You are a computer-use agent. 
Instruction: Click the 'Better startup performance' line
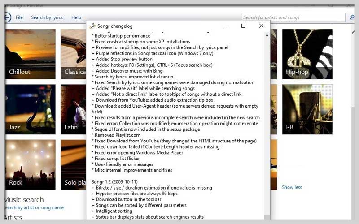(121, 36)
